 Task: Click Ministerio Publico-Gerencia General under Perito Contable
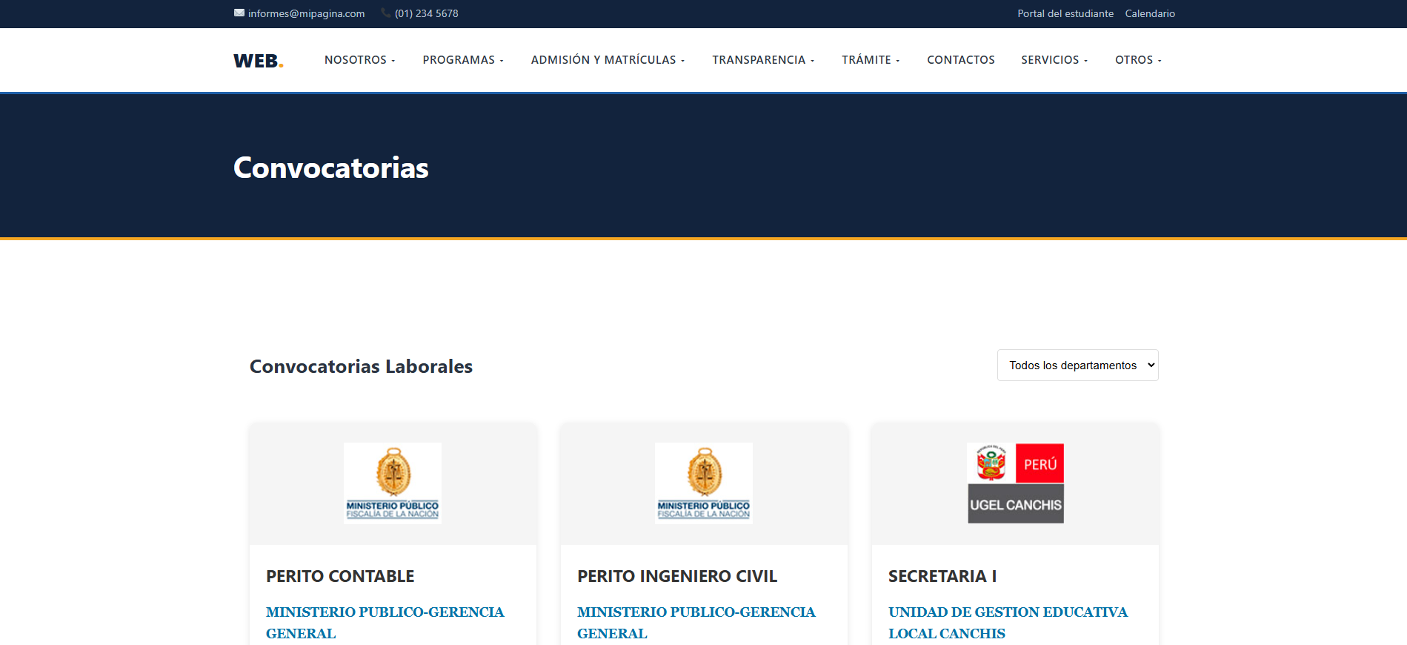tap(385, 623)
